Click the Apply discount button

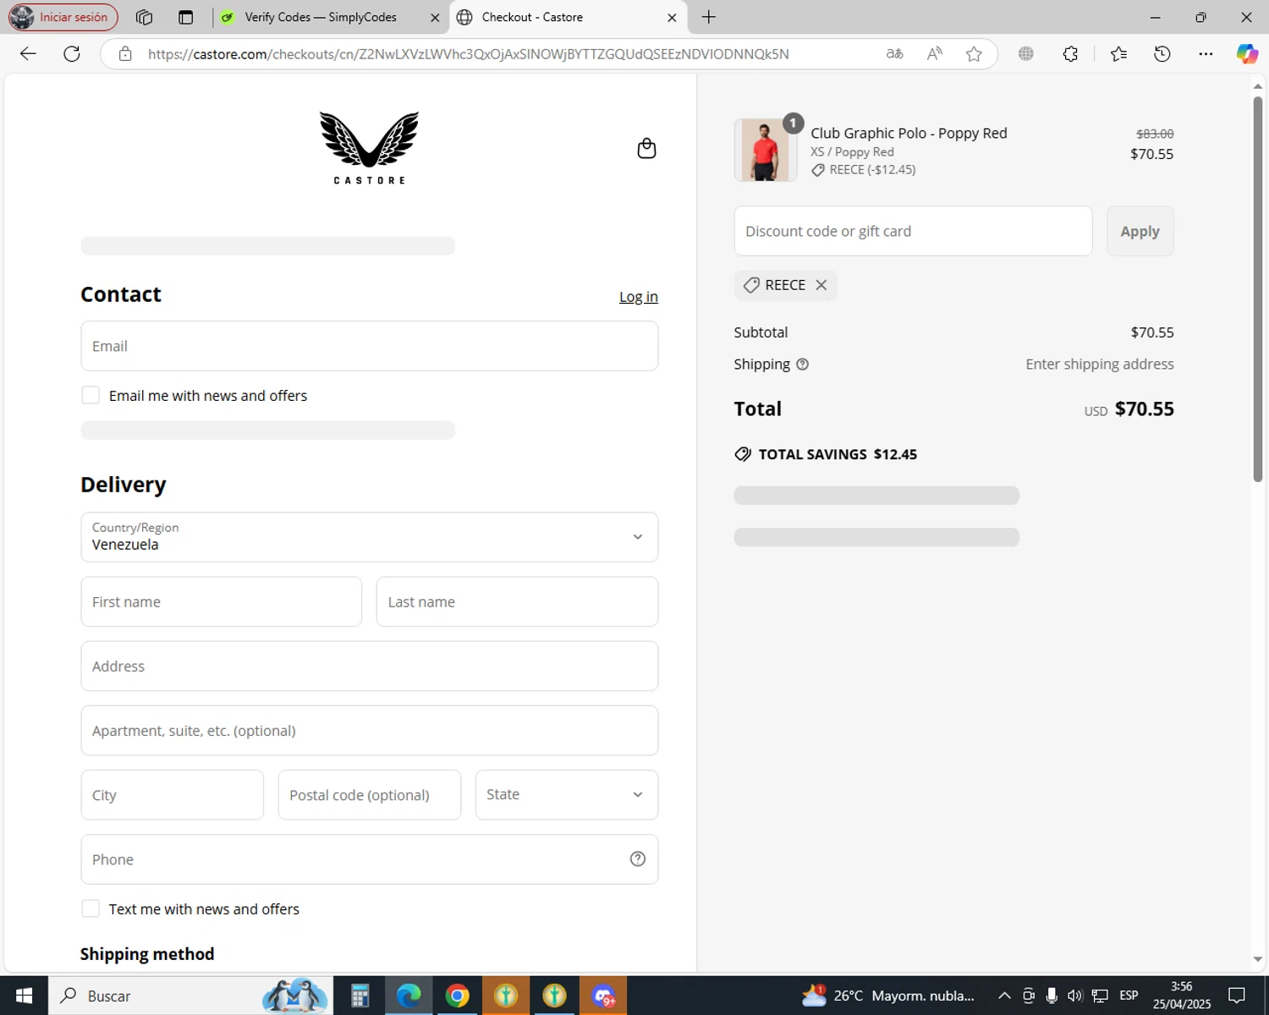(1140, 231)
